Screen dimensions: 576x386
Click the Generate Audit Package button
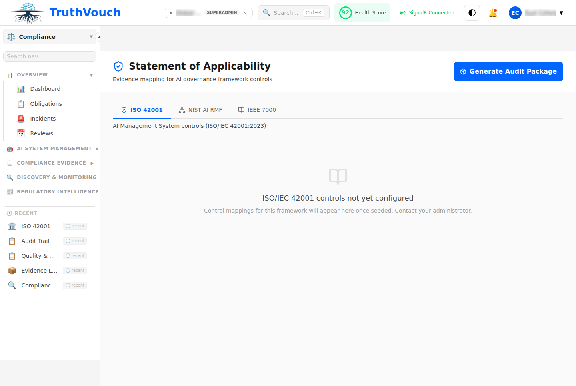click(508, 71)
